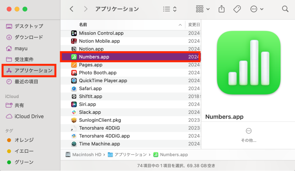Click the iCloud section heading in sidebar
Viewport: 295px width, 171px height.
click(12, 97)
